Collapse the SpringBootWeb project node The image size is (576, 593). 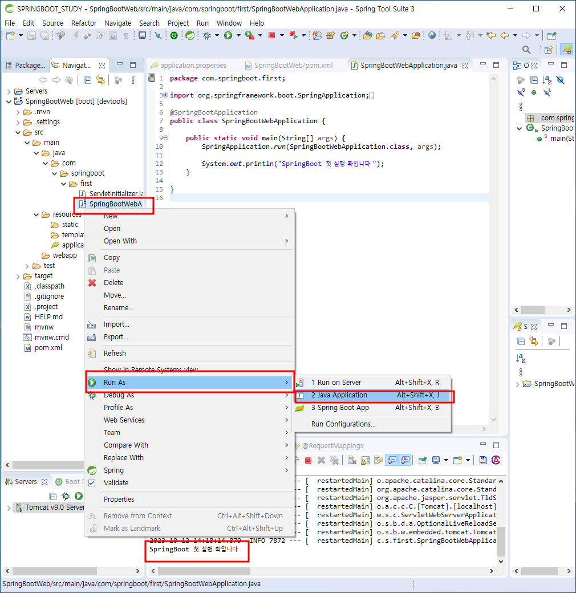point(9,101)
